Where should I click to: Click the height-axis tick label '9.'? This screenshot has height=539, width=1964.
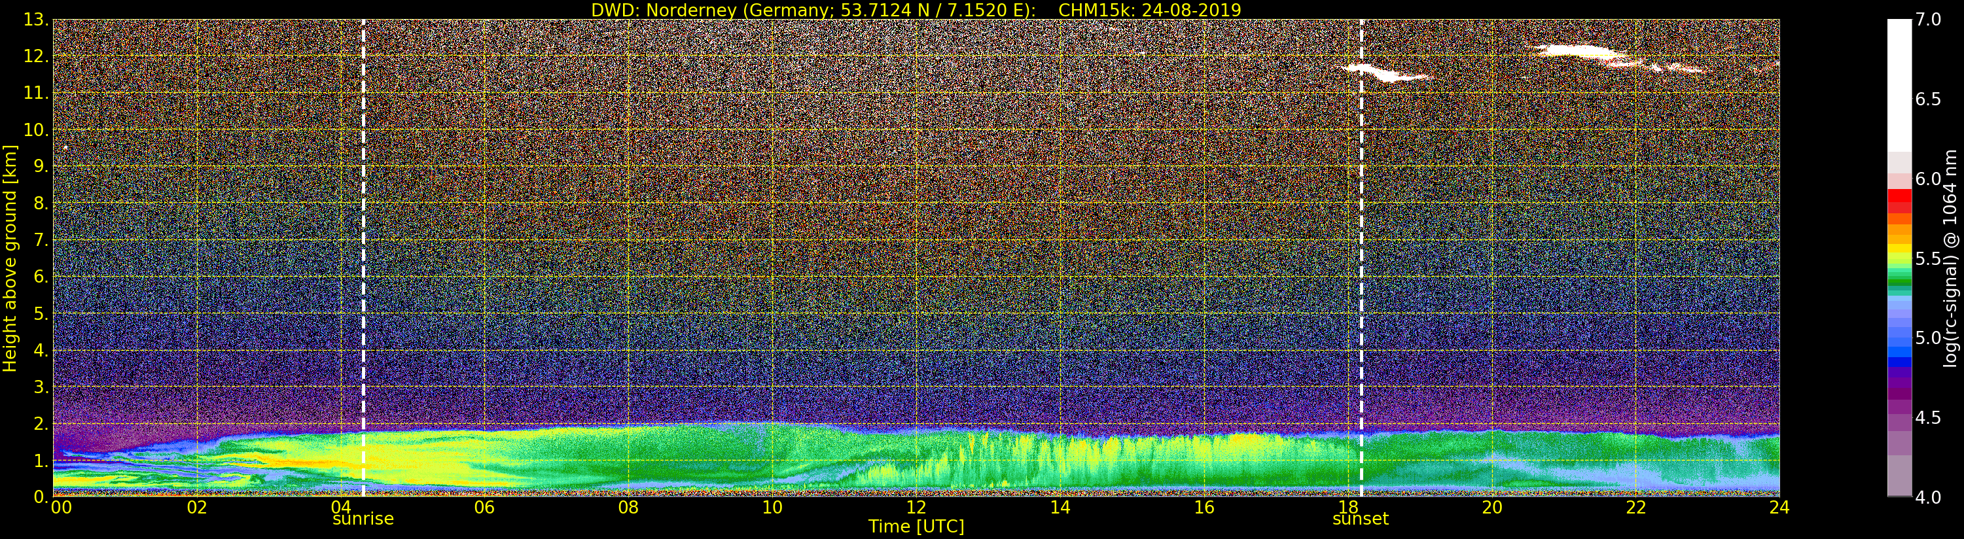pos(41,166)
